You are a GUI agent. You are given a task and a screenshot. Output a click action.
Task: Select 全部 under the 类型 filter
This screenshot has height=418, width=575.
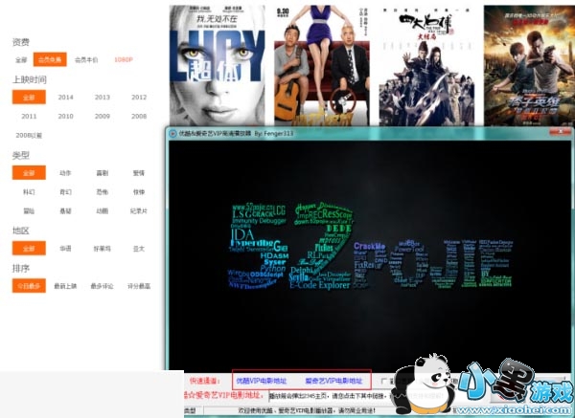[x=29, y=173]
